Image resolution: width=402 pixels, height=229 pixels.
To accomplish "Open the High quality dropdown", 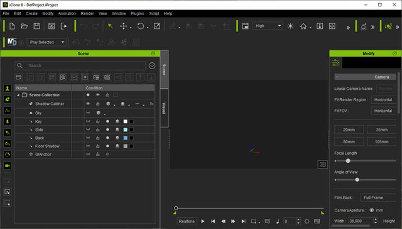I will (x=268, y=26).
